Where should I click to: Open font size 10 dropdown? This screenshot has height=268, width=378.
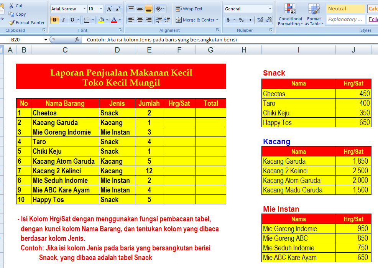[x=101, y=9]
